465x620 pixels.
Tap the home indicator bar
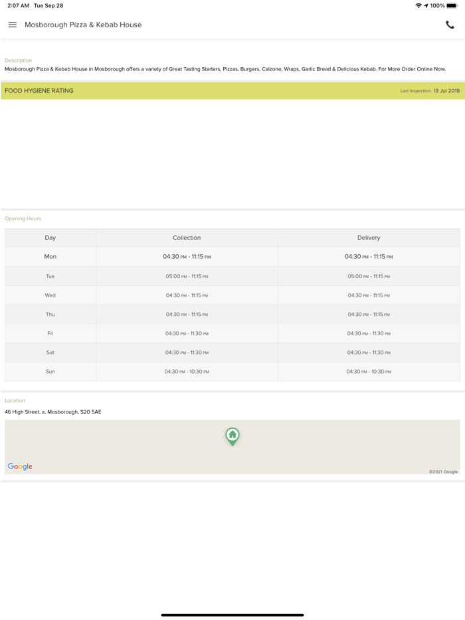tap(232, 615)
